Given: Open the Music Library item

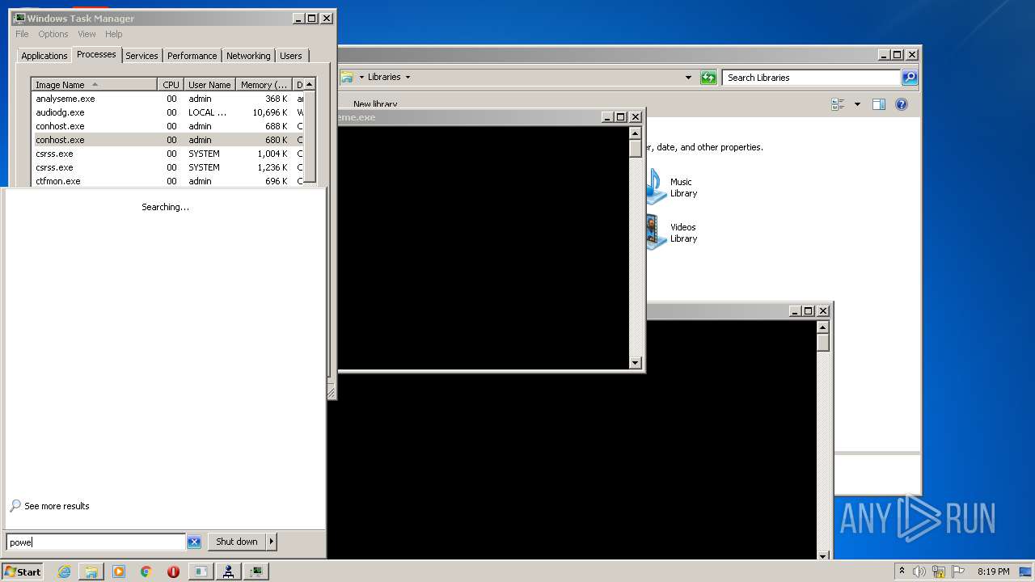Looking at the screenshot, I should pyautogui.click(x=670, y=188).
